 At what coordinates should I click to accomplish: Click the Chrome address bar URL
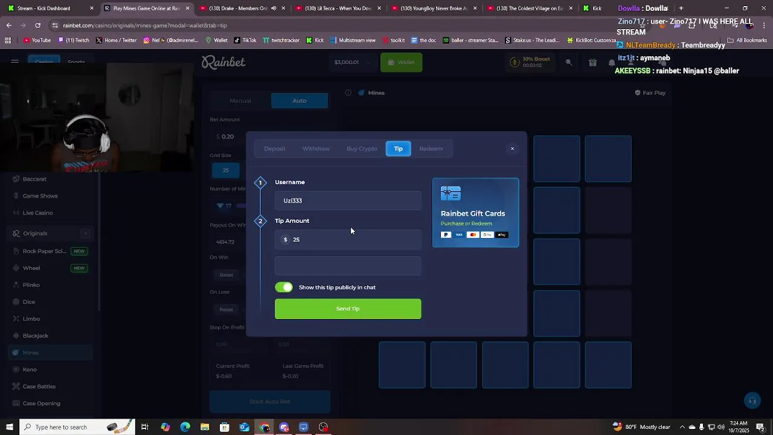click(x=145, y=25)
